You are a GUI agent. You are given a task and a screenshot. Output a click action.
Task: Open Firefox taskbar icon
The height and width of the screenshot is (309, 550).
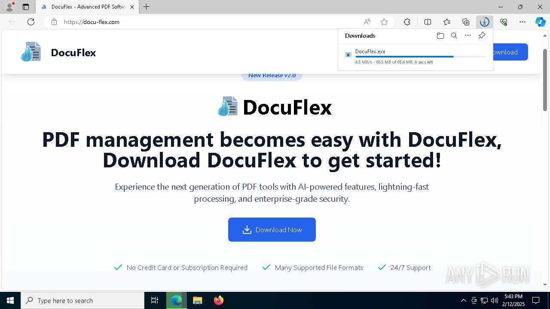point(218,300)
